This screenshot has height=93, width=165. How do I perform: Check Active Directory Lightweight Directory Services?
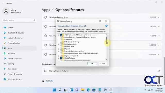61,37
